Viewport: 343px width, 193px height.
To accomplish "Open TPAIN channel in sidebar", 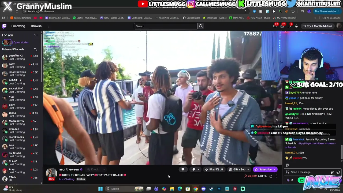I will click(21, 179).
